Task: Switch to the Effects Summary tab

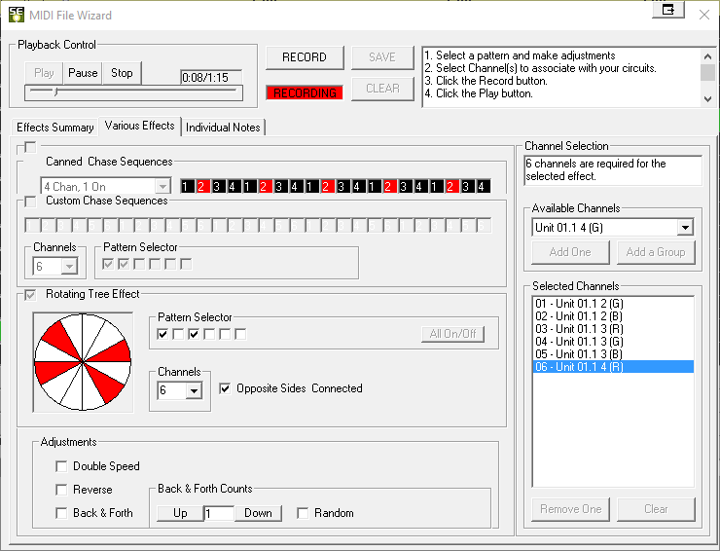Action: click(x=55, y=128)
